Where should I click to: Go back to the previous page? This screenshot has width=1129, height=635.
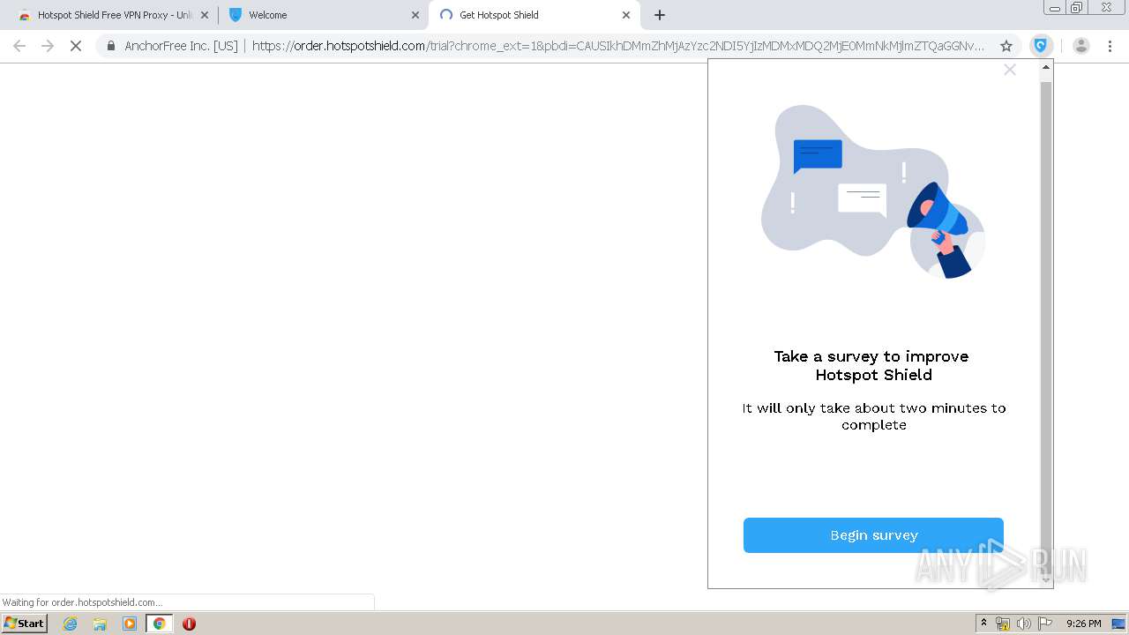pos(19,46)
